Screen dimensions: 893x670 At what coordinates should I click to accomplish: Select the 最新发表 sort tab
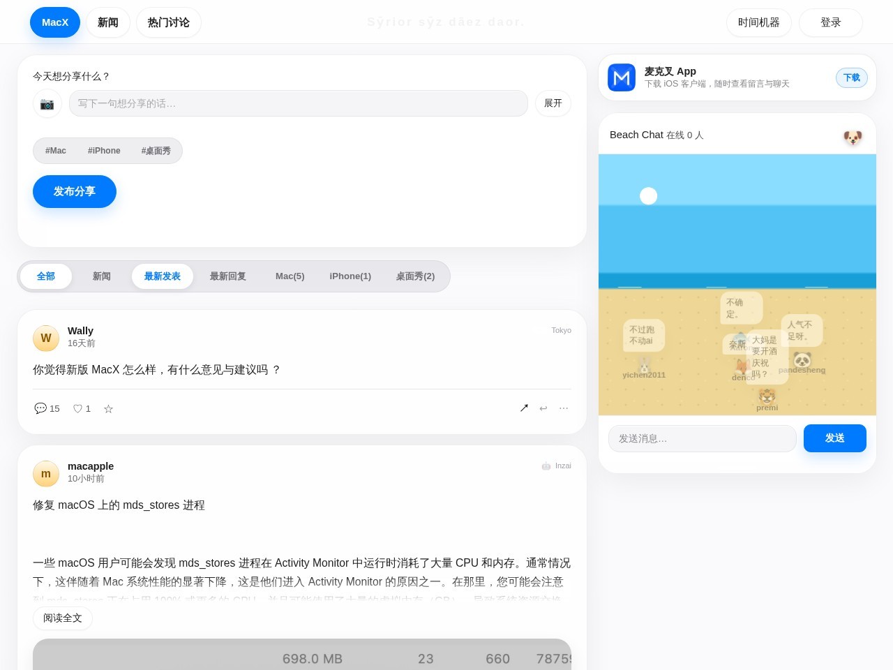click(x=163, y=276)
